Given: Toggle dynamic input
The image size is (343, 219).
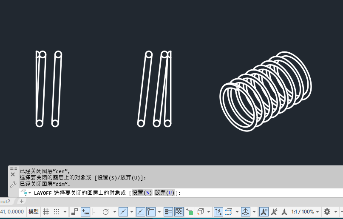Looking at the screenshot, I should click(85, 212).
